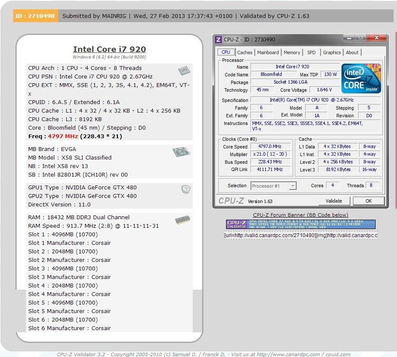Click the Level 3 16-way value
397x357 pixels.
(369, 169)
